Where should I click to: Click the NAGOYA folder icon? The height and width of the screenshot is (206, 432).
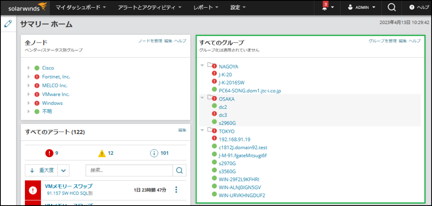coord(212,65)
